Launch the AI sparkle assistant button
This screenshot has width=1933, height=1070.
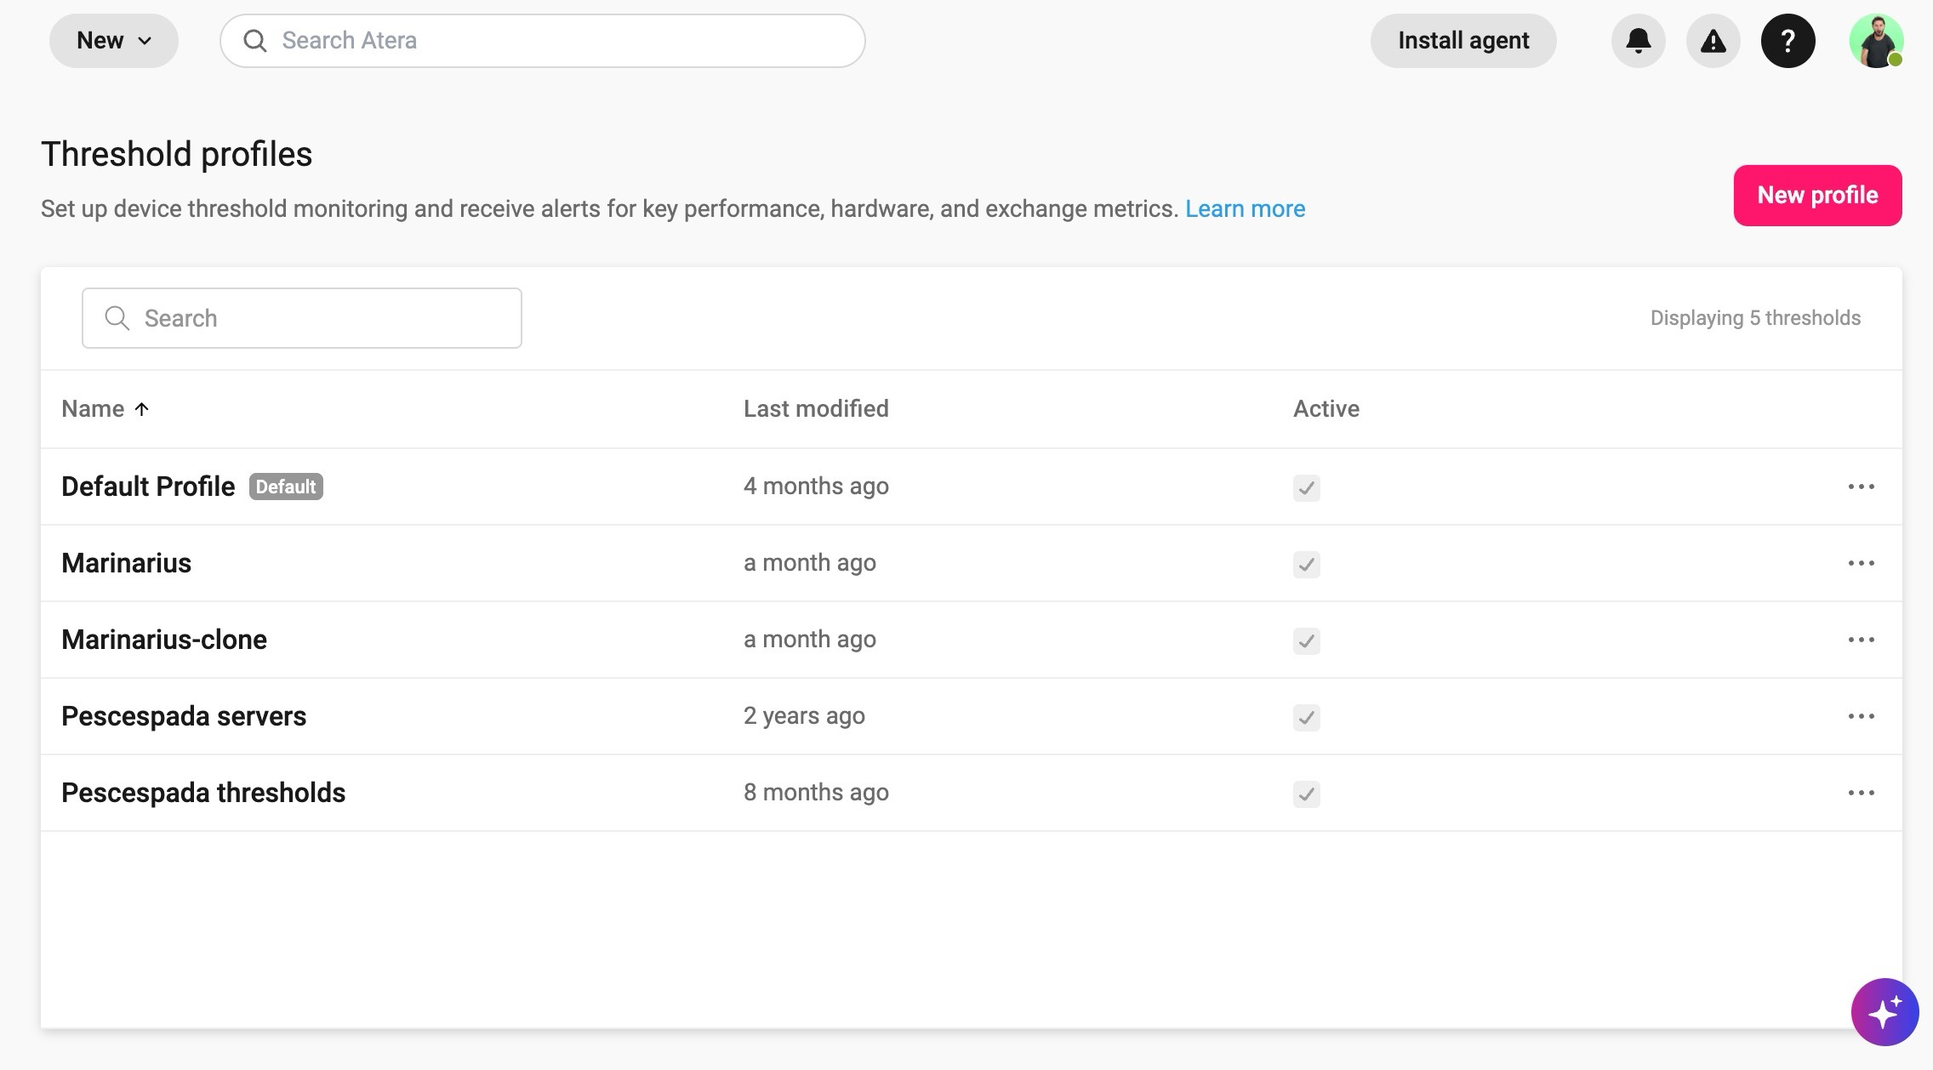pos(1885,1012)
